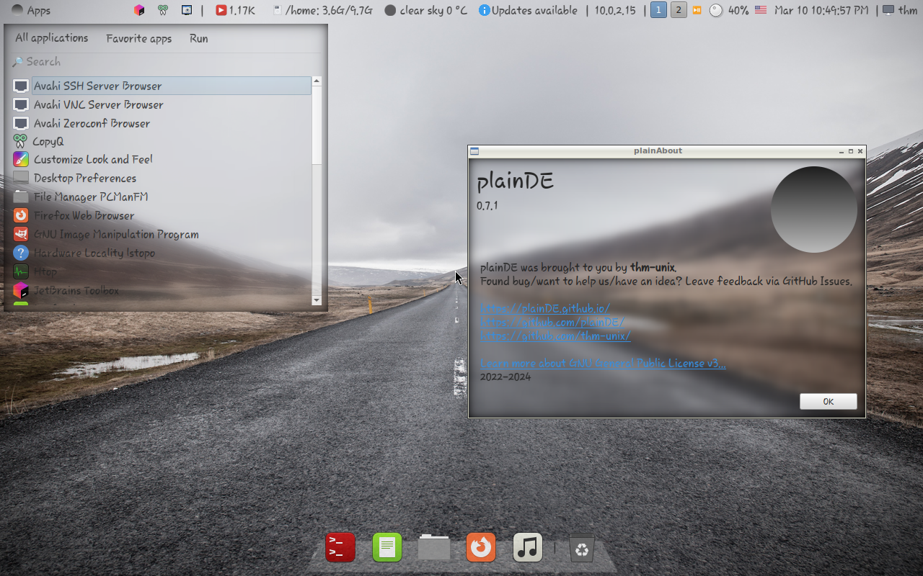Open the github.com/thm-unix link

pos(555,336)
